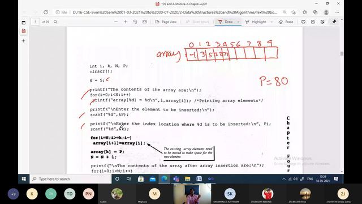Toggle pin on the PDF toolbar
The image size is (362, 204).
click(x=334, y=22)
